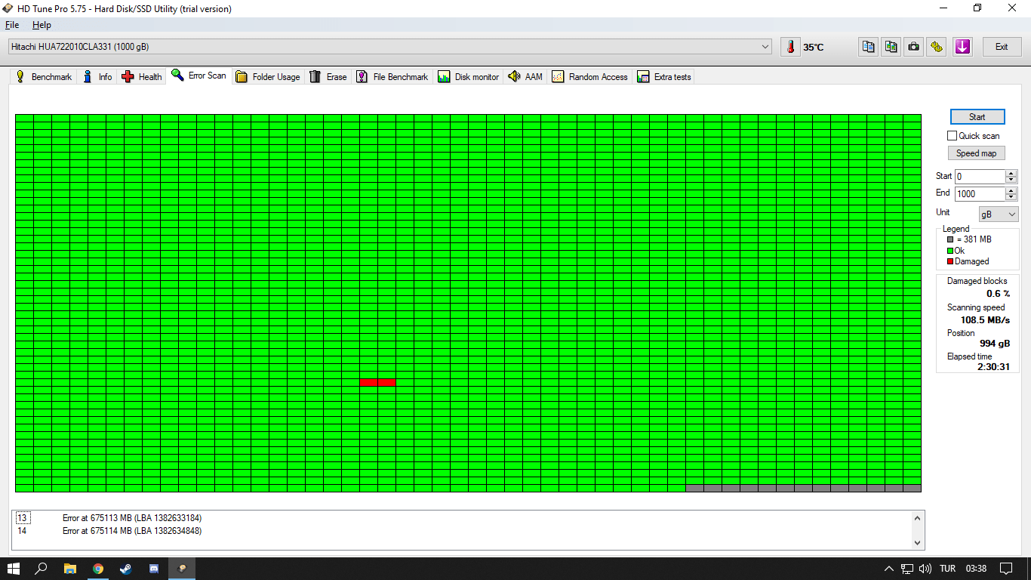Screen dimensions: 1031x580
Task: Switch to the Random Access tab
Action: point(590,77)
